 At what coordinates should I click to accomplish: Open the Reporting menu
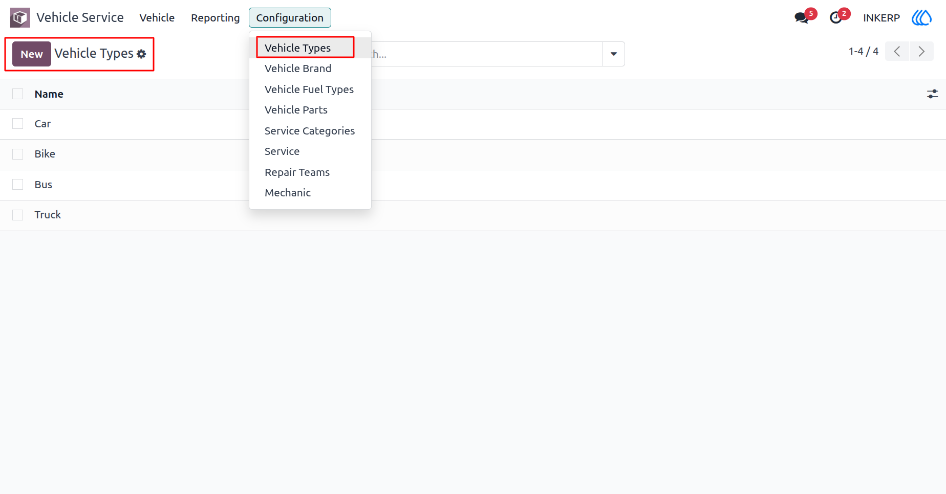point(216,18)
